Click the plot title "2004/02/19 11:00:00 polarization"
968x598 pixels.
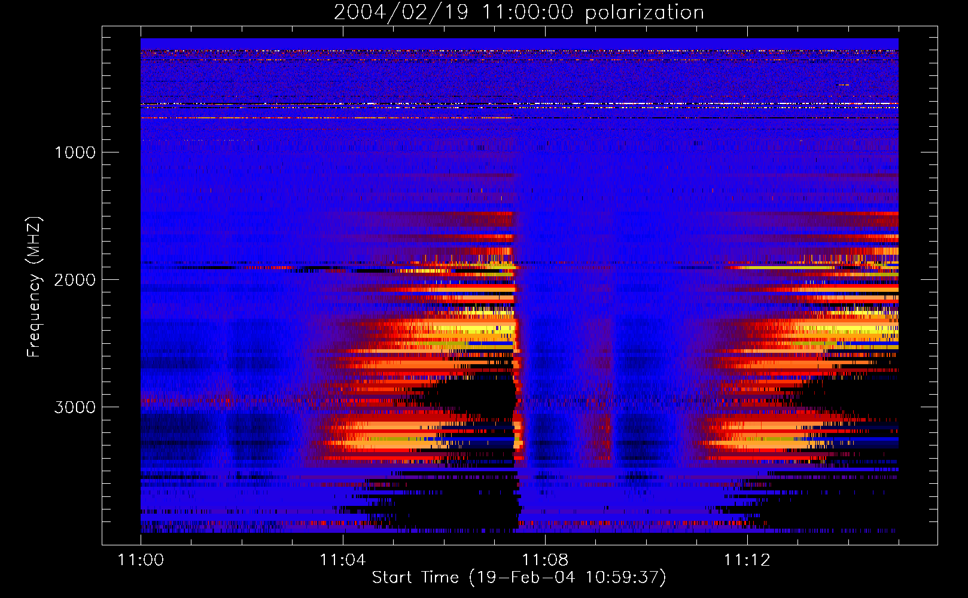[x=519, y=12]
